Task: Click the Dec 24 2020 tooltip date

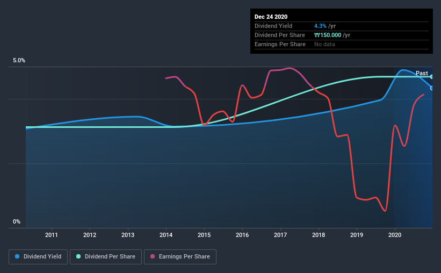Action: tap(271, 17)
